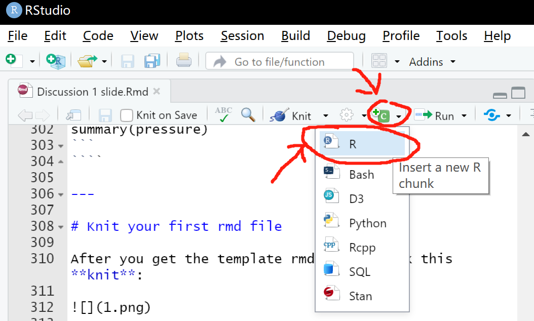
Task: Save all open documents using the double-disk icon
Action: click(x=152, y=61)
